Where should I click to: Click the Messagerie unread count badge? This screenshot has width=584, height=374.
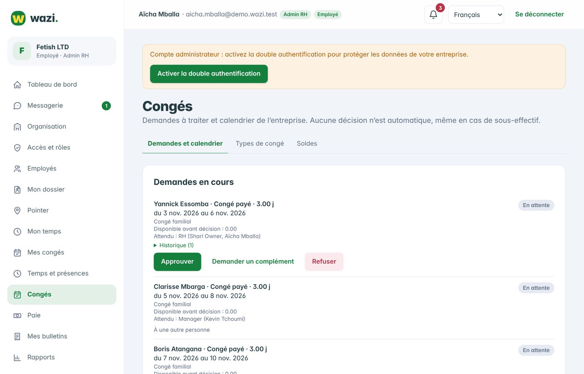106,106
